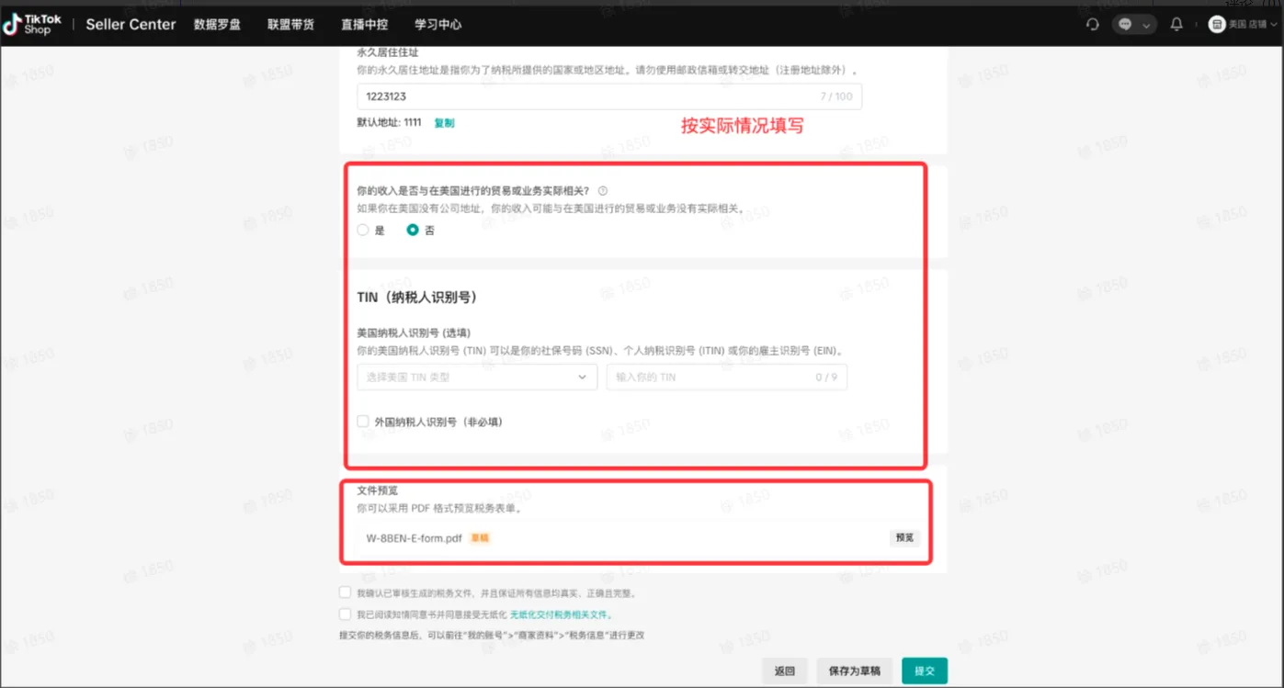Click 保存为草稿 to save the draft
Screen dimensions: 1284x688
[x=854, y=671]
